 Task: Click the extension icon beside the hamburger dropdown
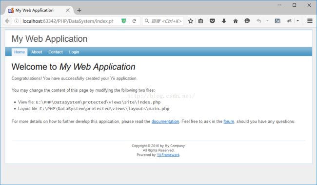tap(289, 21)
